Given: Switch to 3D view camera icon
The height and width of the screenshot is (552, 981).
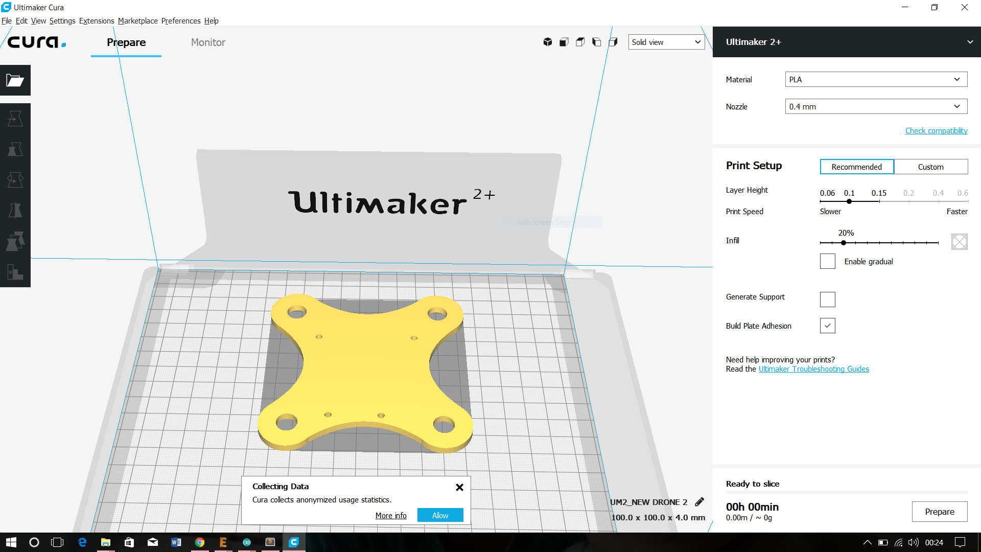Looking at the screenshot, I should pyautogui.click(x=547, y=42).
